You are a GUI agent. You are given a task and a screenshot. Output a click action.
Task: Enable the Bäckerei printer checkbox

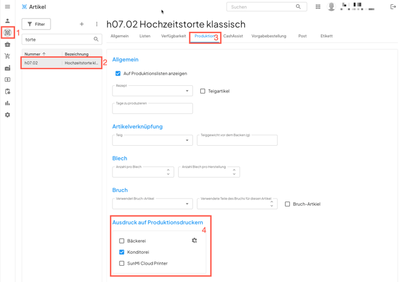pos(122,241)
